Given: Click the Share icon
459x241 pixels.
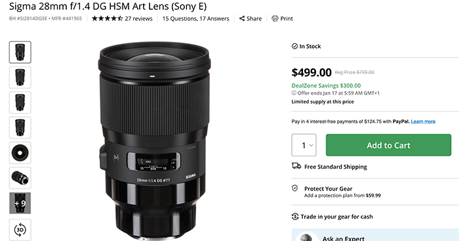Looking at the screenshot, I should [x=242, y=18].
